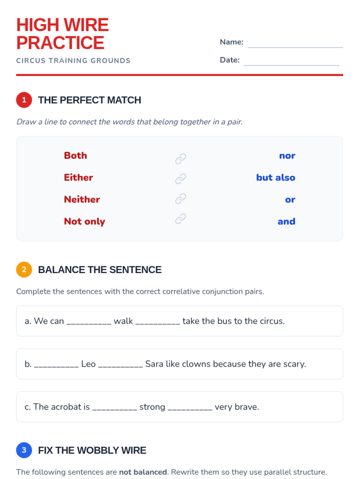Image resolution: width=359 pixels, height=479 pixels.
Task: Click the link icon beside Not only
Action: 180,219
